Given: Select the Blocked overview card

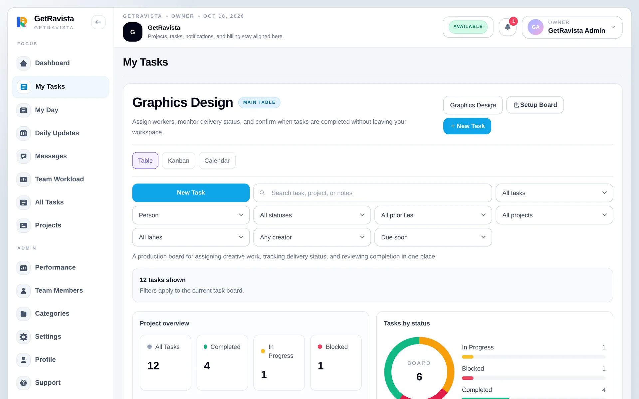Looking at the screenshot, I should coord(335,362).
